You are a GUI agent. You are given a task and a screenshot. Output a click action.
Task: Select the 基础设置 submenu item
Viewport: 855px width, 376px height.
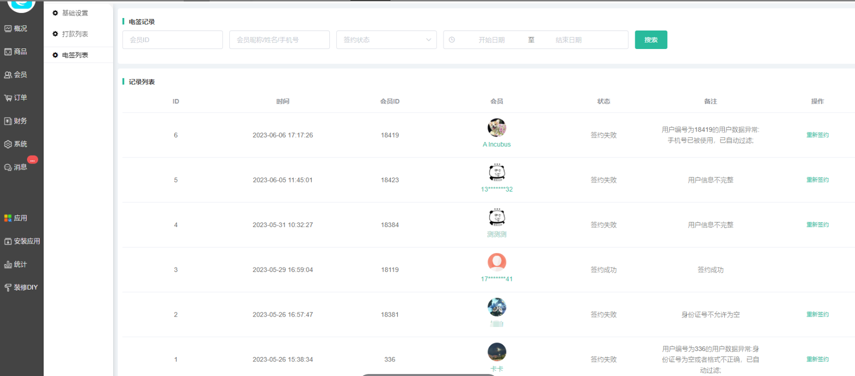[x=75, y=13]
